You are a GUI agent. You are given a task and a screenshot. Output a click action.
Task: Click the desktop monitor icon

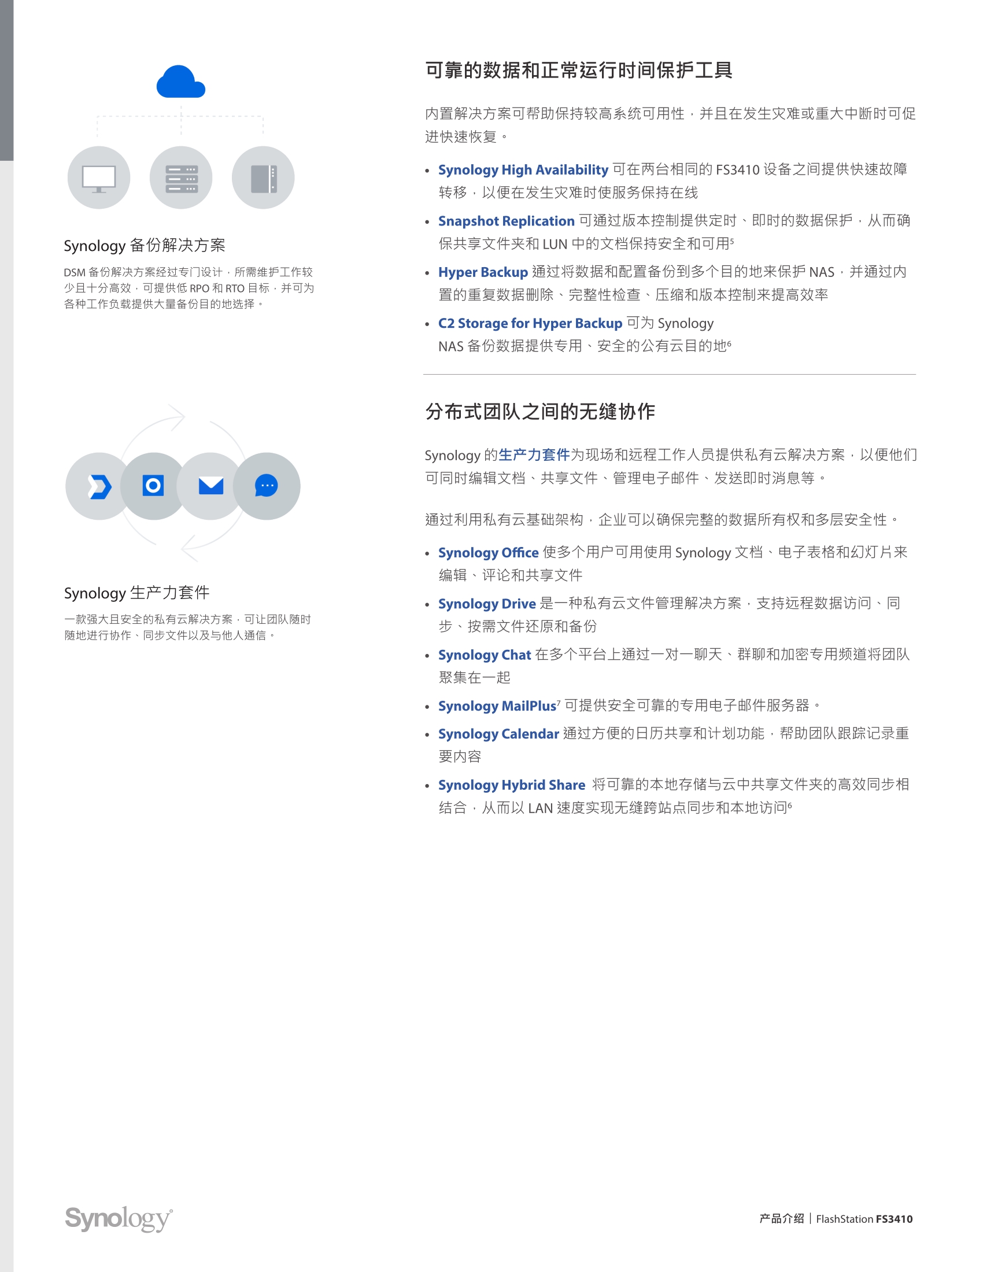point(99,178)
